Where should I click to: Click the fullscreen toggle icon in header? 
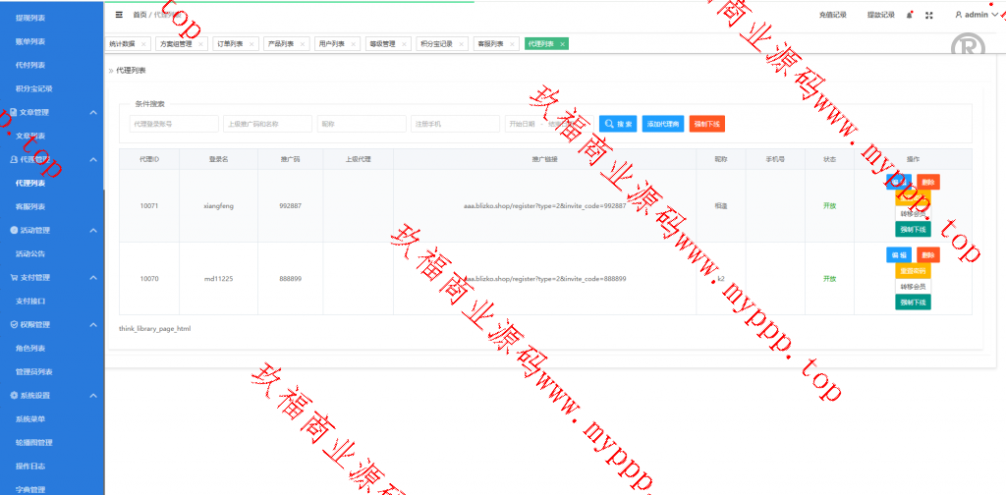(x=929, y=15)
